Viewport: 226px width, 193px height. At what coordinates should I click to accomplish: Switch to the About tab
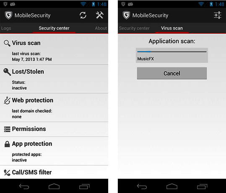101,28
